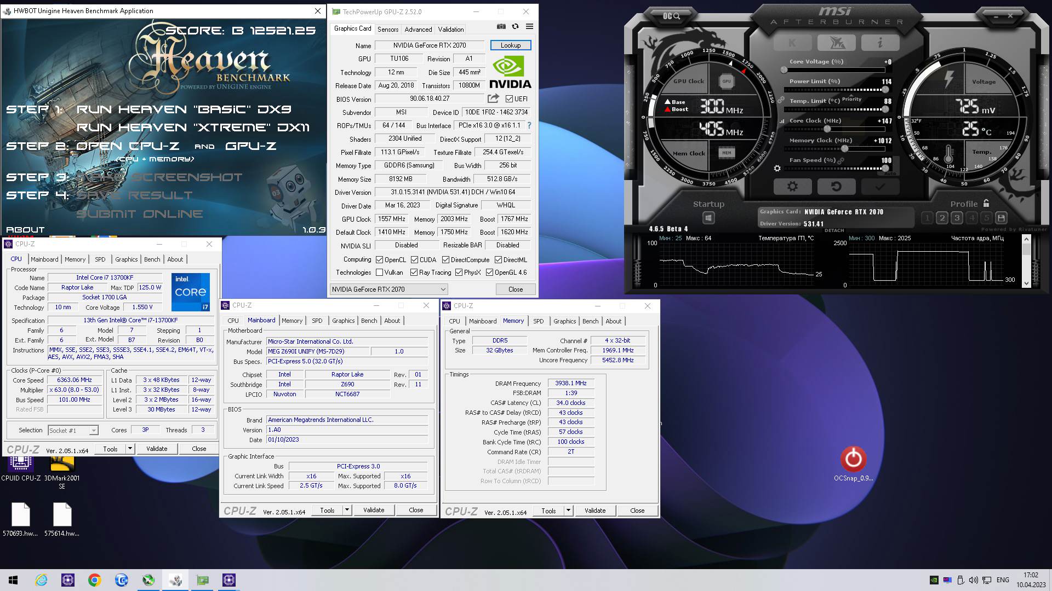The height and width of the screenshot is (591, 1052).
Task: Toggle fan speed Auto mode in Afterburner
Action: (890, 173)
